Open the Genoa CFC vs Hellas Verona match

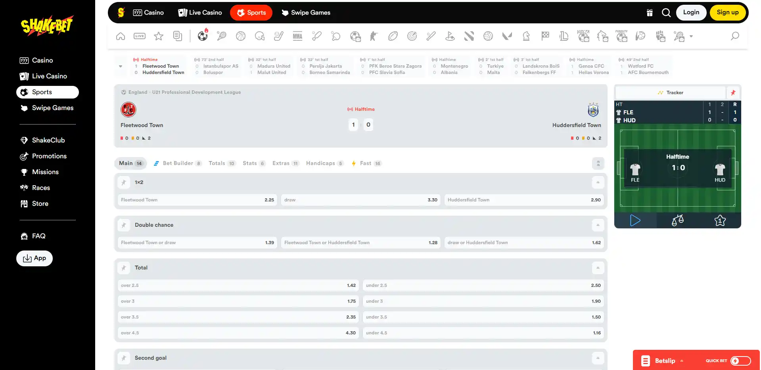click(589, 66)
